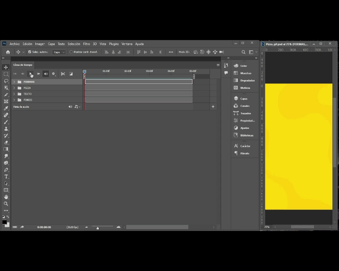Split clip at playhead with scissors icon
339x271 pixels.
[x=63, y=74]
